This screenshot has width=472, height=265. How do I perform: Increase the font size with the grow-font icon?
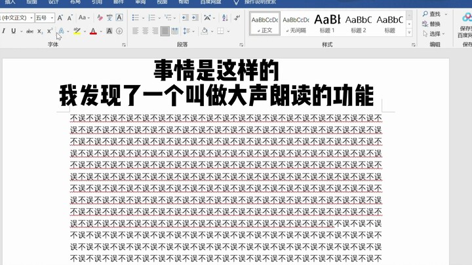(60, 18)
